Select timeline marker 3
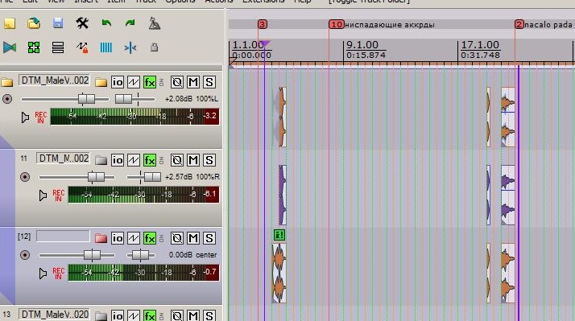The width and height of the screenshot is (575, 321). (x=263, y=25)
